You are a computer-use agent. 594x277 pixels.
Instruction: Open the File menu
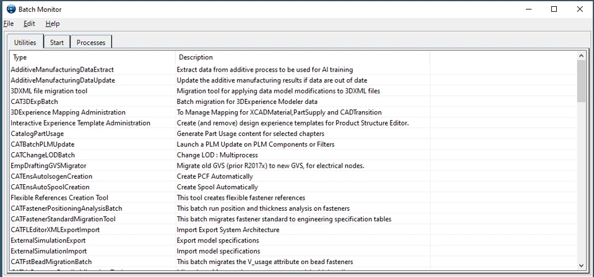pyautogui.click(x=8, y=23)
